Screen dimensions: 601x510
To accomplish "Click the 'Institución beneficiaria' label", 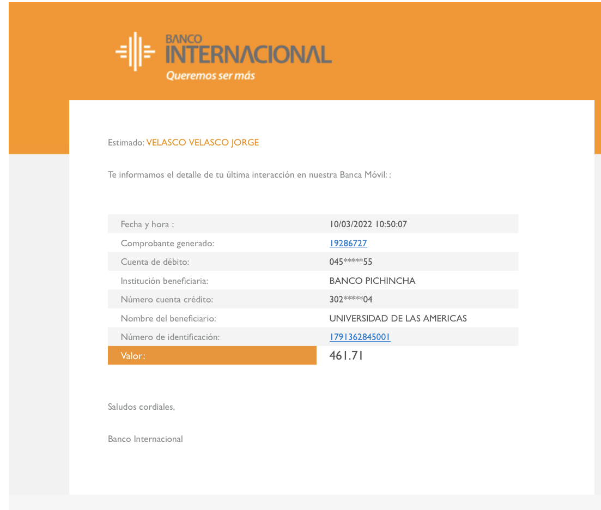I will pos(165,281).
